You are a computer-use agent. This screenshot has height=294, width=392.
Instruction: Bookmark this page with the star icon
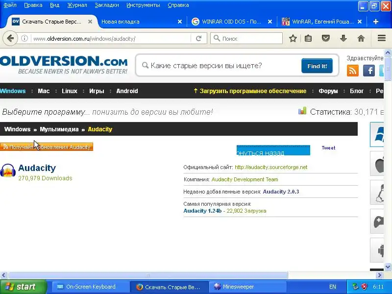coord(293,39)
